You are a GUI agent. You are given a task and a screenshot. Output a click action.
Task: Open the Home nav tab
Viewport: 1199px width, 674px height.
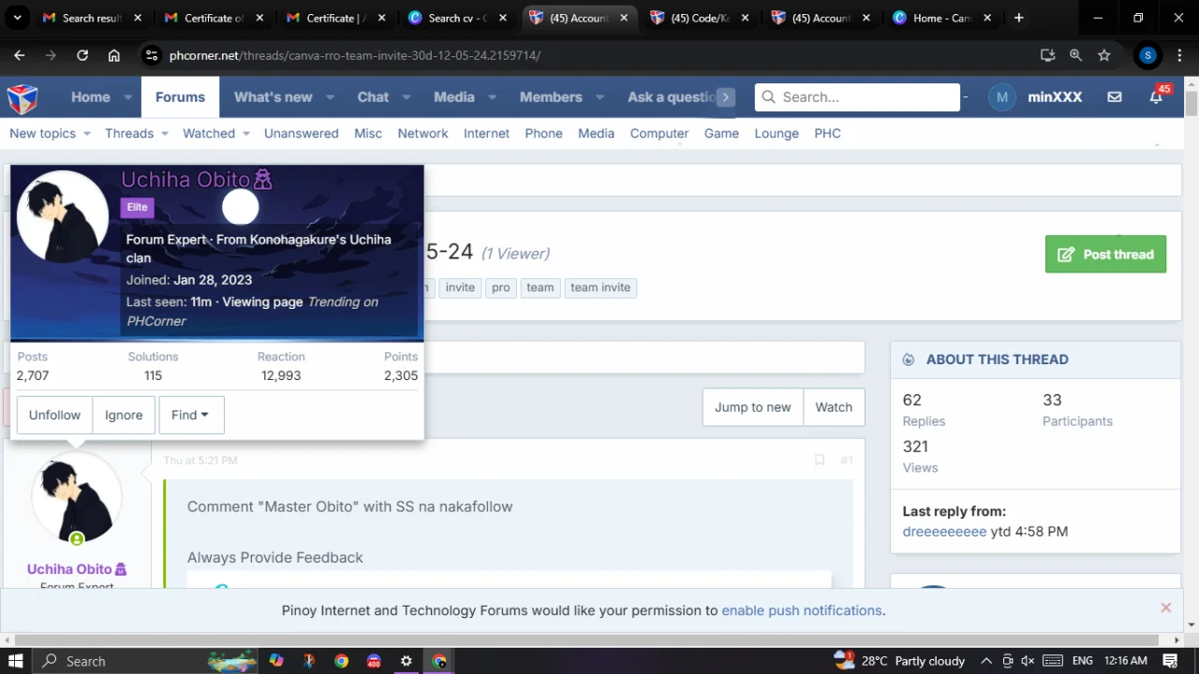91,97
